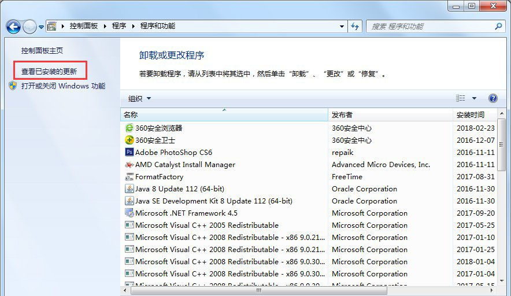Click the horizontal scrollbar right arrow
511x296 pixels.
pos(492,290)
